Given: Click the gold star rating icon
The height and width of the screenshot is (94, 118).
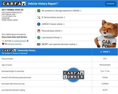Looking at the screenshot, I should 3,41.
